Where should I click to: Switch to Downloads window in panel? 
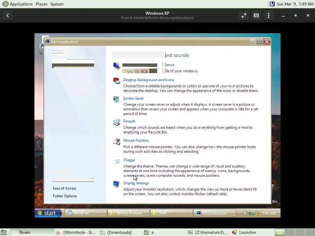pos(120,232)
